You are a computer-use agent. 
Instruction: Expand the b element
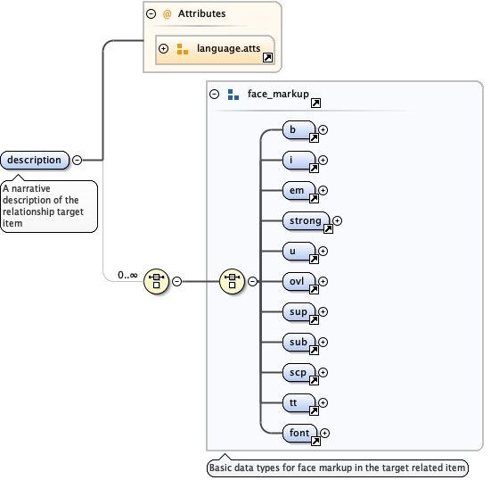(323, 129)
